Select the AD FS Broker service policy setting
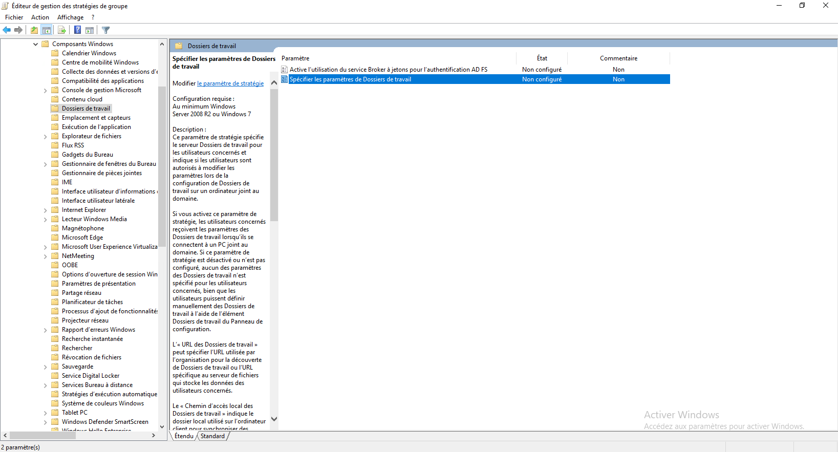 click(388, 70)
